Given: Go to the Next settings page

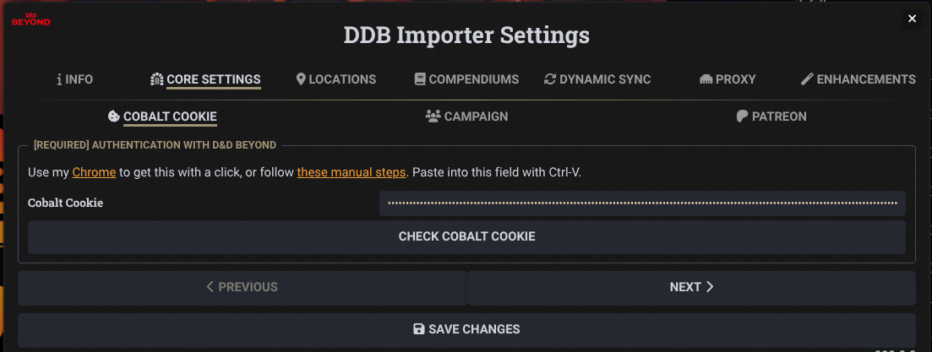Looking at the screenshot, I should [x=691, y=287].
